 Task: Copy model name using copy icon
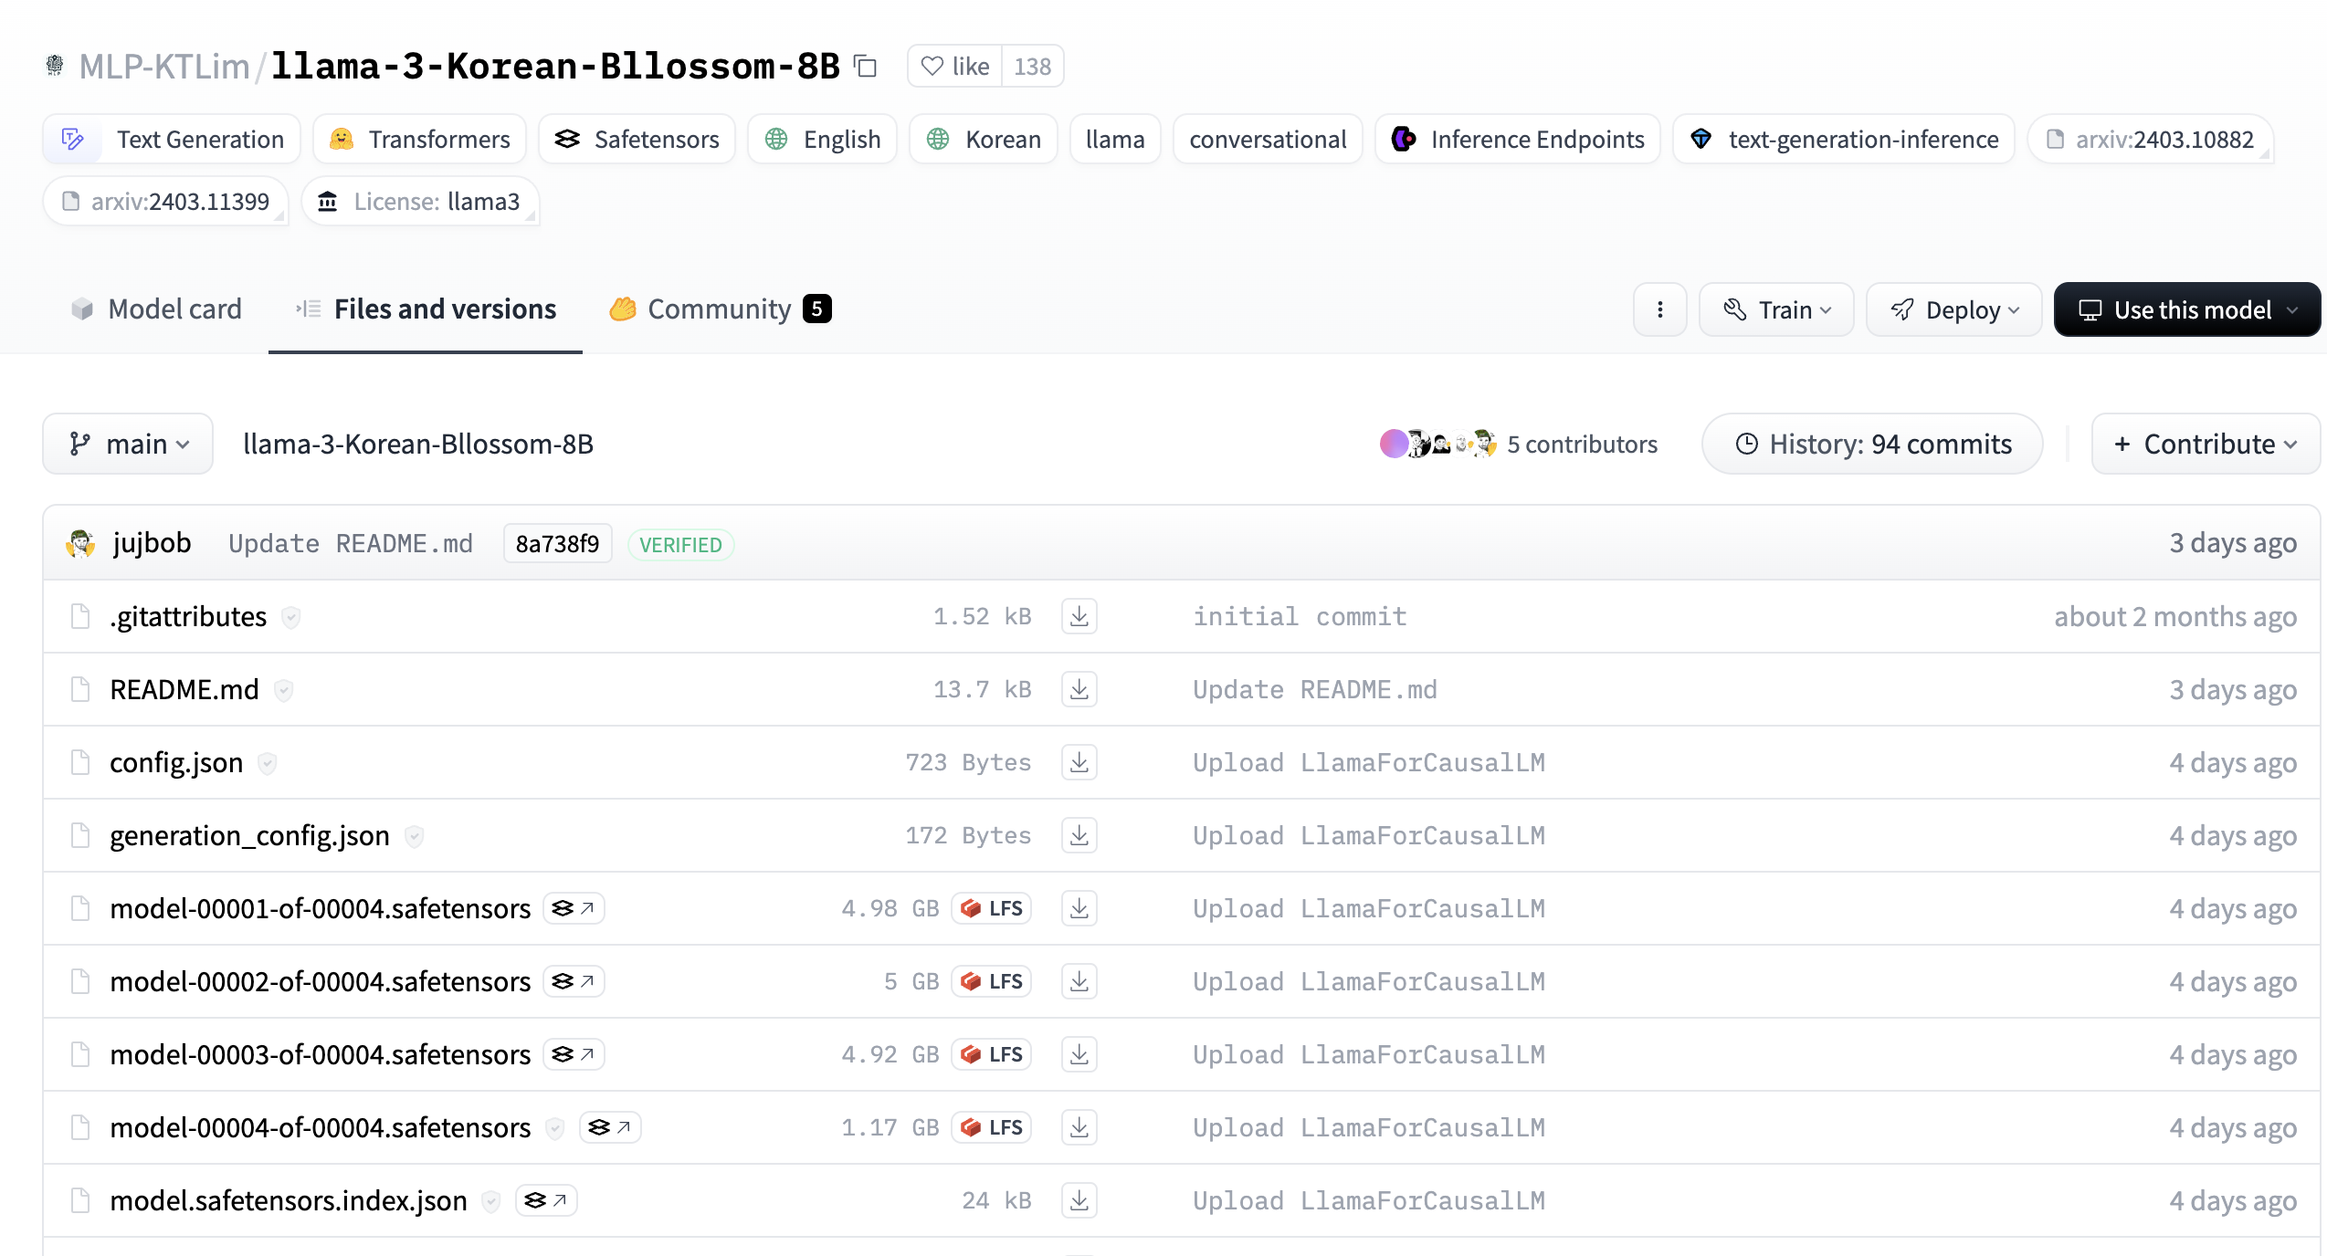click(865, 67)
